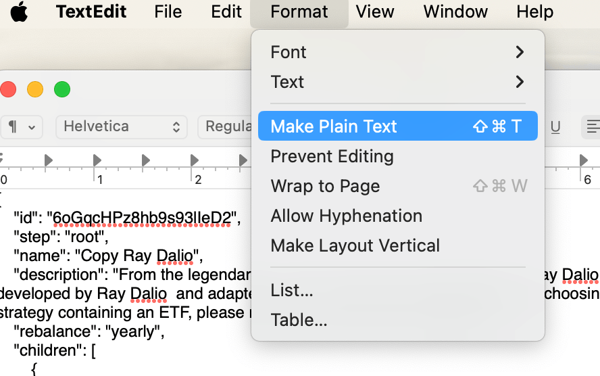Click the "step": "root" line
Screen dimensions: 600x376
[61, 237]
